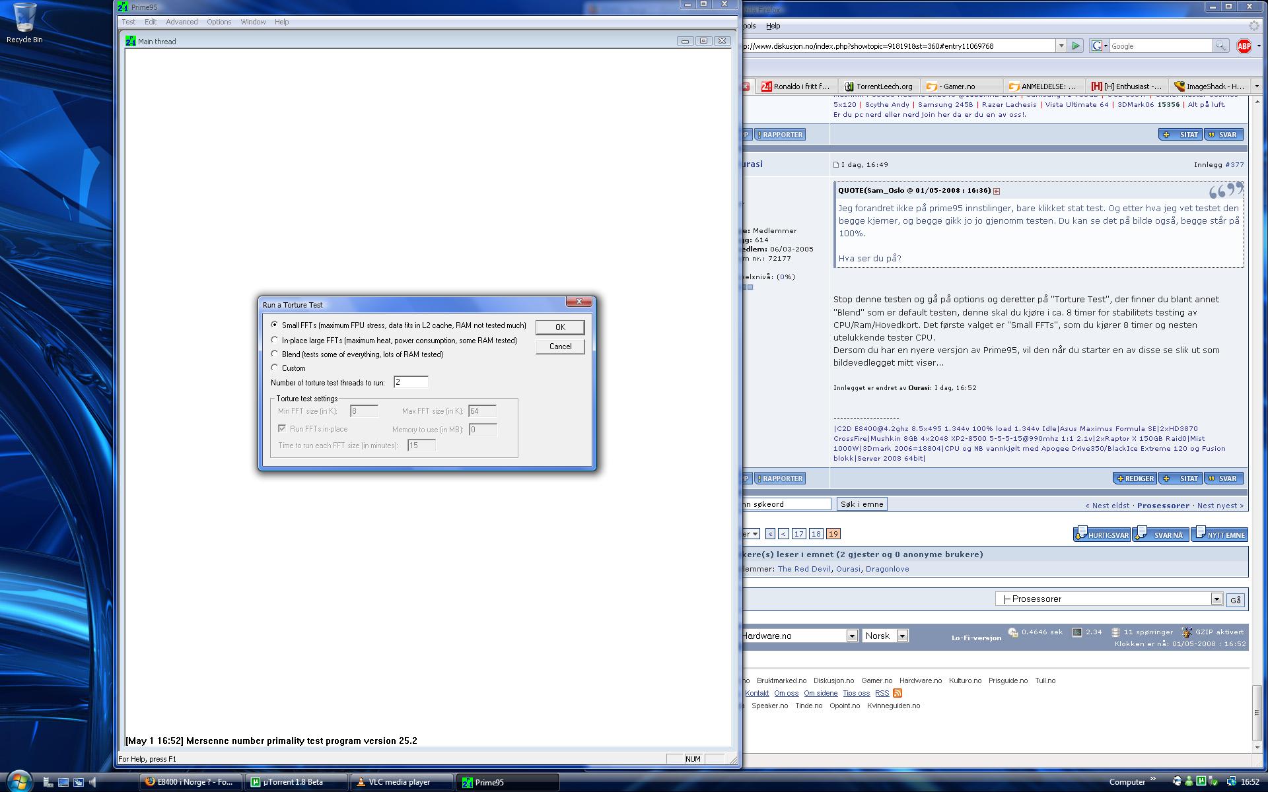Click quote snapback arrow icon after Sam_Oslo

click(x=997, y=191)
